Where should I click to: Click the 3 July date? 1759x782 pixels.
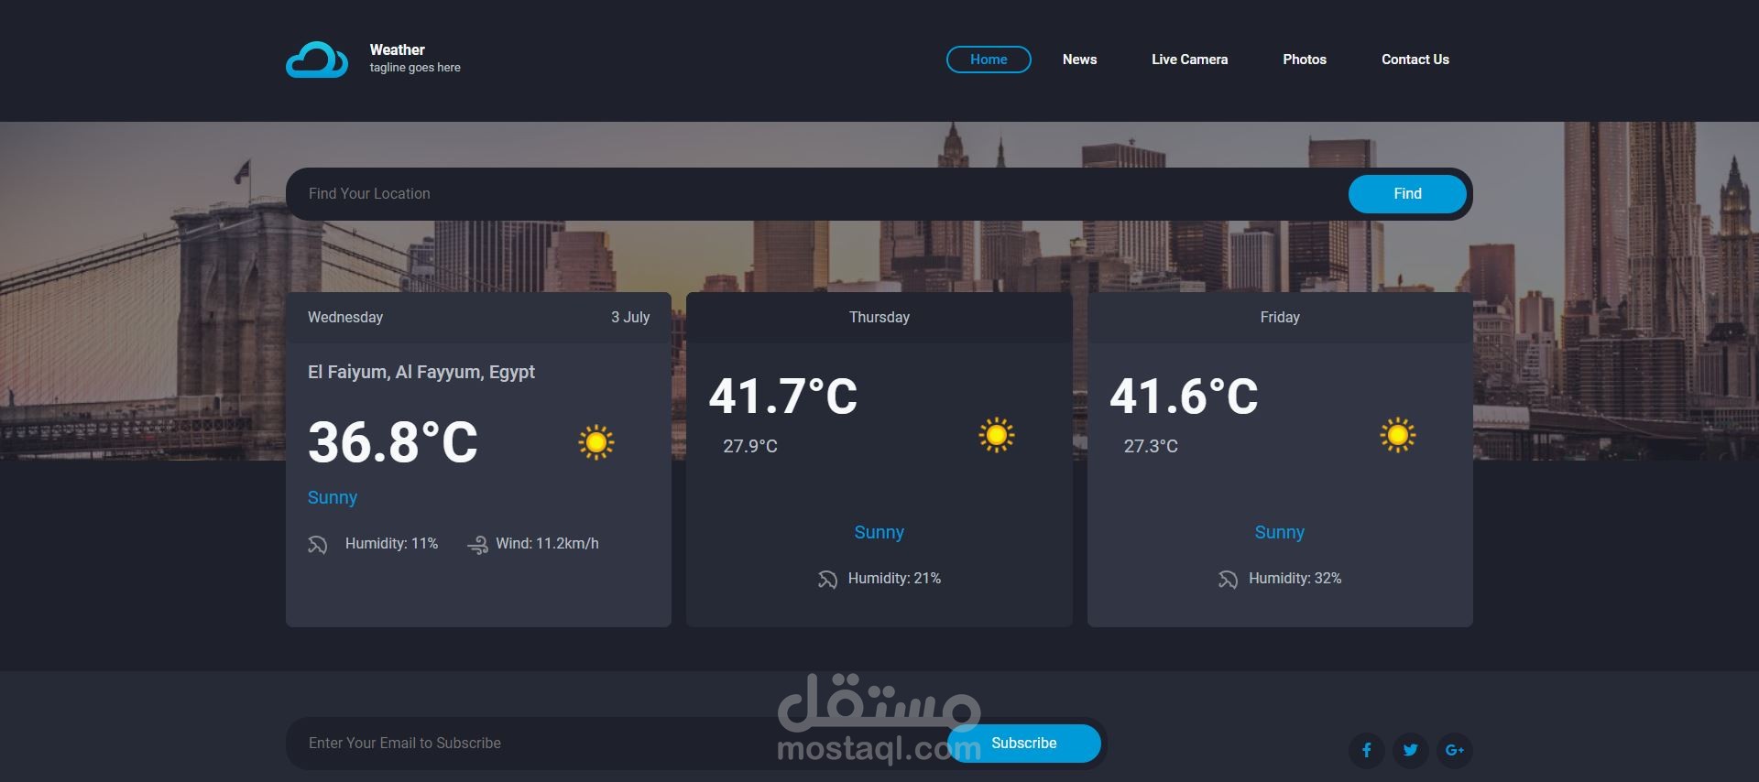pyautogui.click(x=630, y=318)
